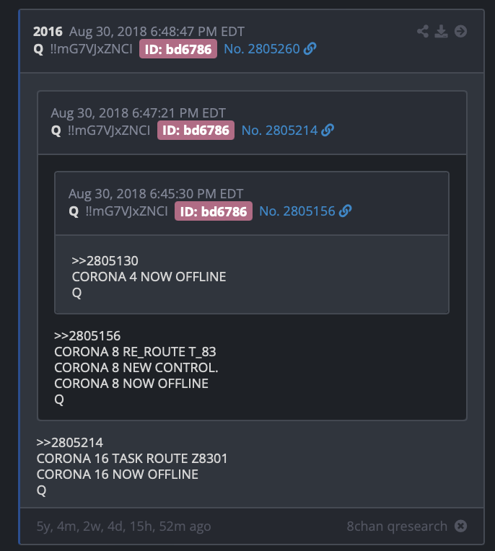Follow the >>2805156 reply reference
The height and width of the screenshot is (551, 495).
point(87,336)
